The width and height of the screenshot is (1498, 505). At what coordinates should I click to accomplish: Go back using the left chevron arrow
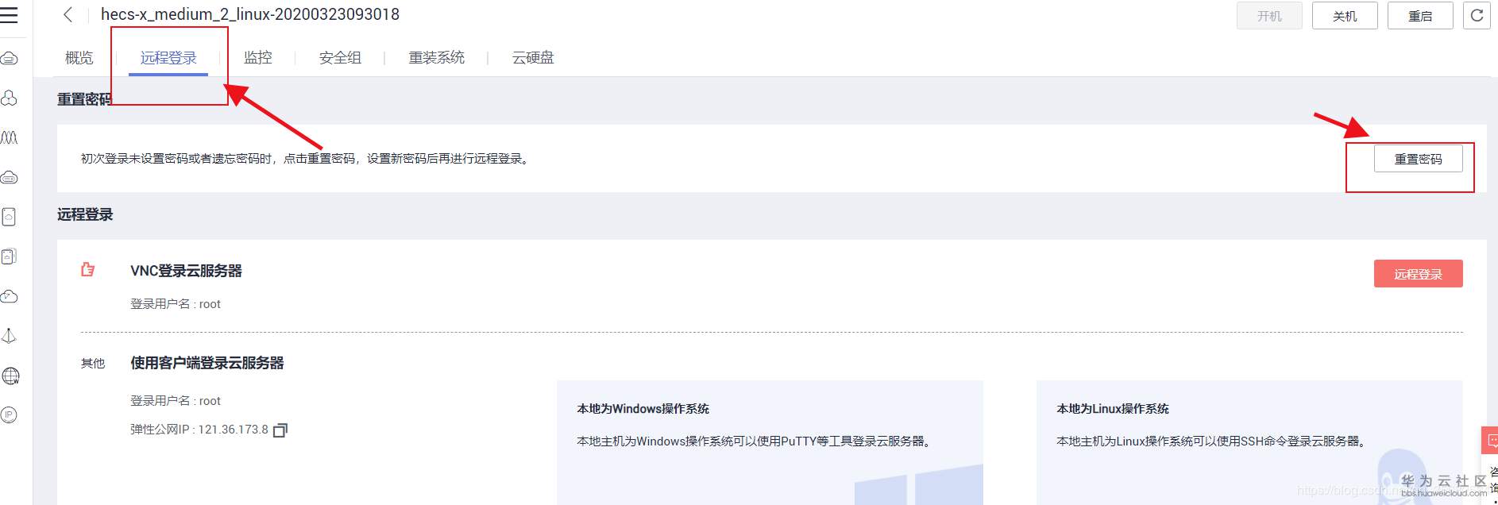tap(68, 14)
